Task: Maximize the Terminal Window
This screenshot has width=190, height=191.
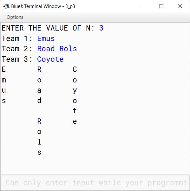Action: point(161,6)
